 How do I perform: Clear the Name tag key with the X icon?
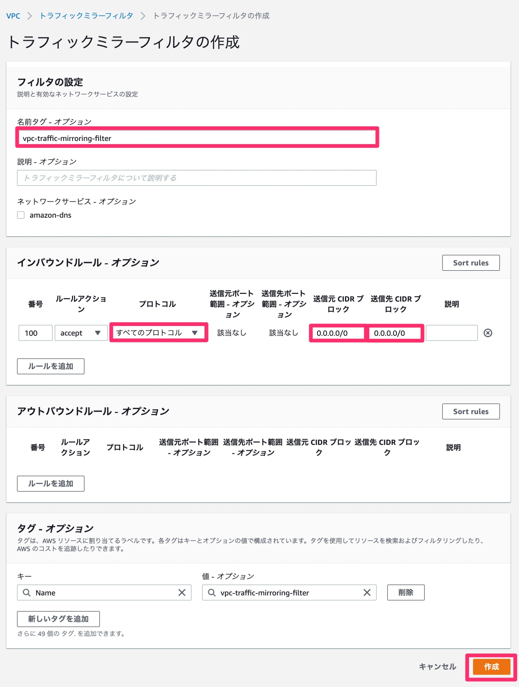[182, 593]
